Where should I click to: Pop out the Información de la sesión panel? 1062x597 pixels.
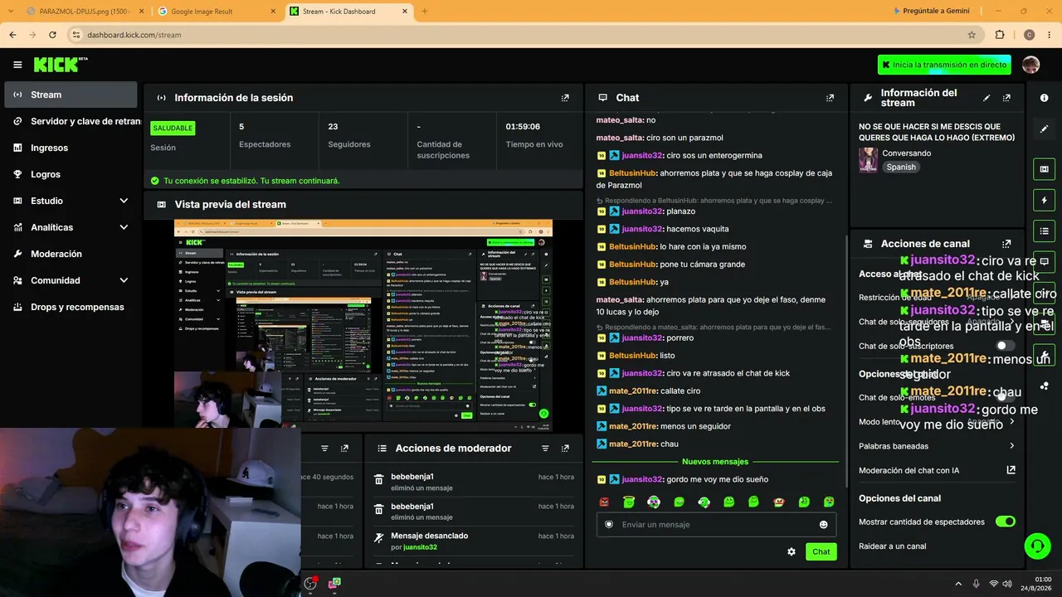pos(565,98)
